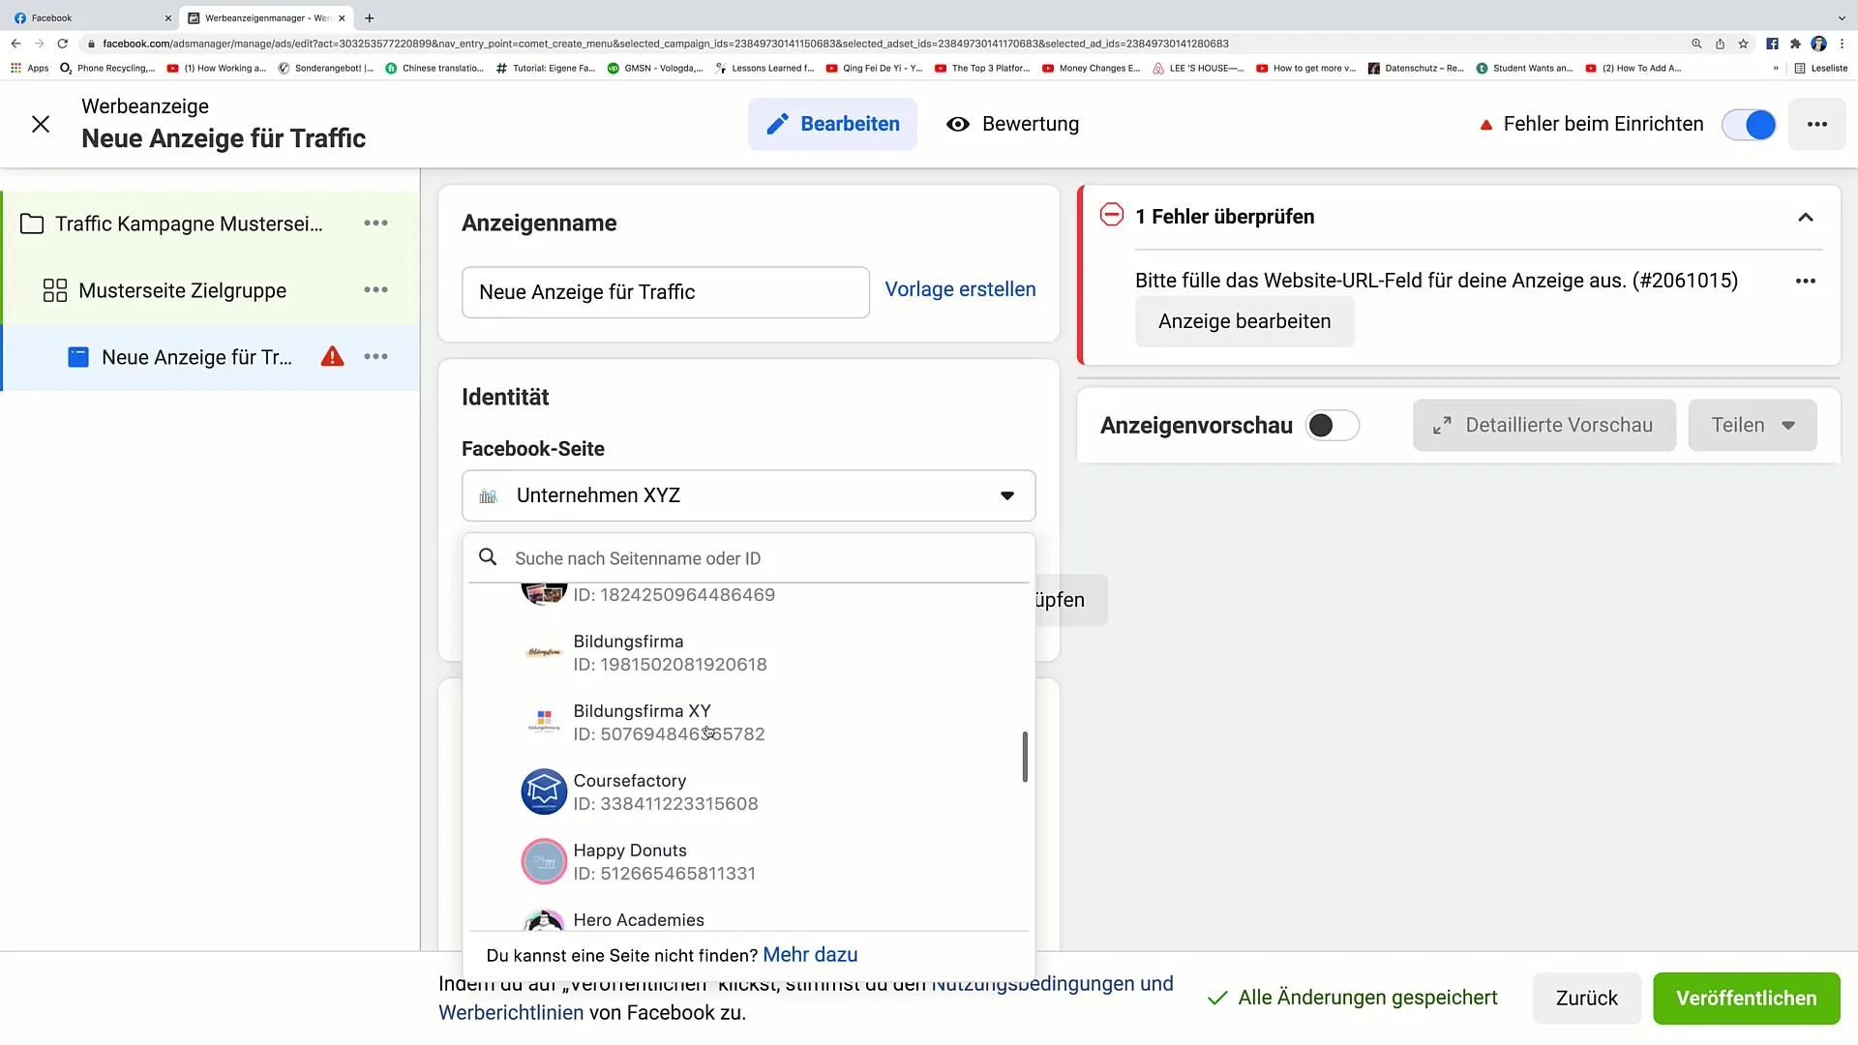The width and height of the screenshot is (1858, 1045).
Task: Expand the 1 Fehler überprüfen error panel
Action: click(x=1811, y=217)
